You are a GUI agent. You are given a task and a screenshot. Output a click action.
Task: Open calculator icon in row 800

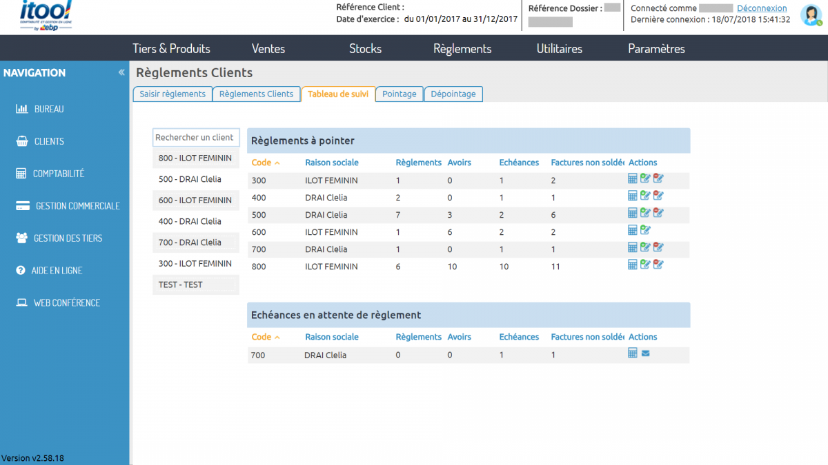pos(633,265)
